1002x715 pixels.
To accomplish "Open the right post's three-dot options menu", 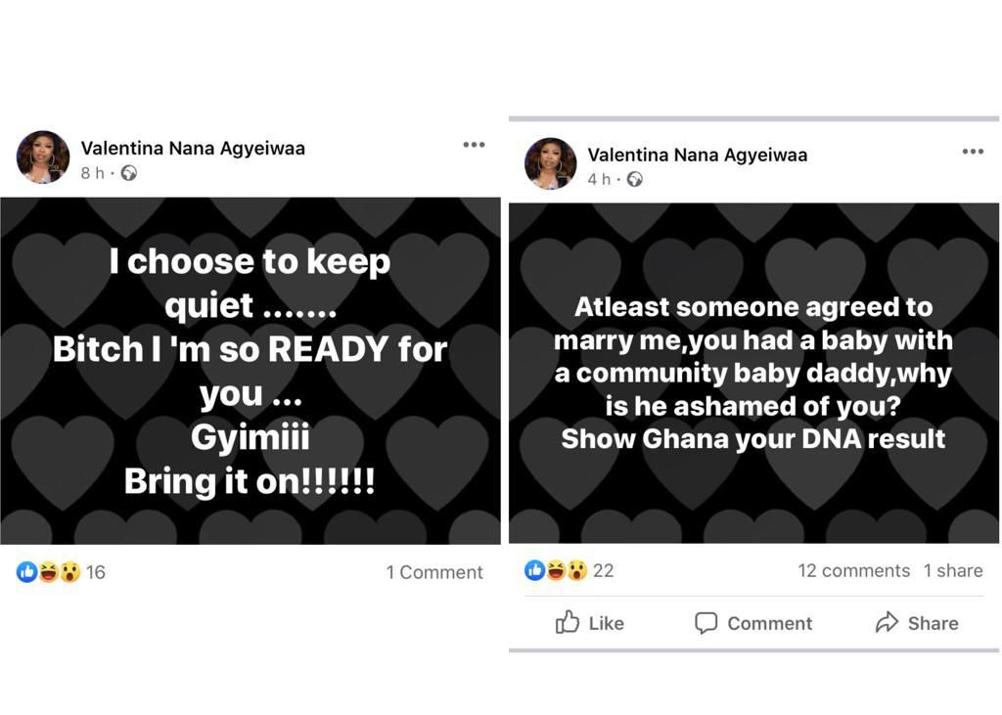I will tap(972, 152).
